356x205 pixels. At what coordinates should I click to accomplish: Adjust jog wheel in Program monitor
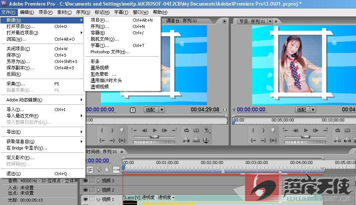305,142
